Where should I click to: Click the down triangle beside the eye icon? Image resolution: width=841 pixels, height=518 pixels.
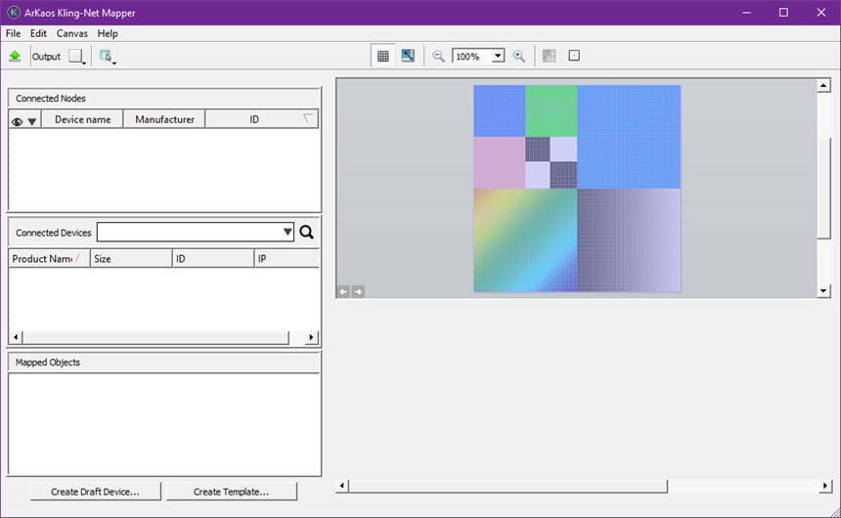pos(32,122)
